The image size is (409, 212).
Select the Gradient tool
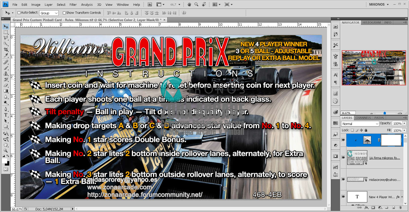(x=6, y=91)
